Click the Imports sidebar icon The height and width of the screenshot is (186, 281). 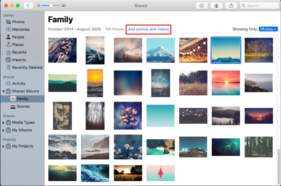8,60
